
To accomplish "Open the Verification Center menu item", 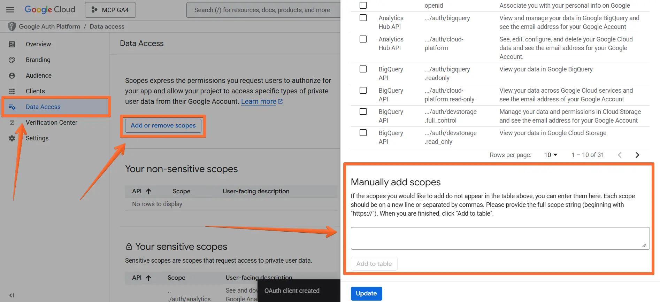I will point(52,122).
